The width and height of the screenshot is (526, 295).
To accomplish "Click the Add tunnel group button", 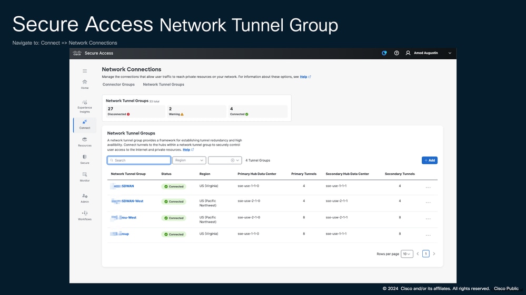I will click(430, 160).
